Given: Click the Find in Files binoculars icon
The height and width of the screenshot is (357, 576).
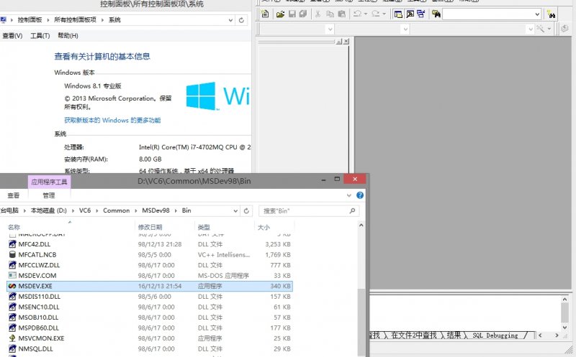Looking at the screenshot, I should [436, 14].
